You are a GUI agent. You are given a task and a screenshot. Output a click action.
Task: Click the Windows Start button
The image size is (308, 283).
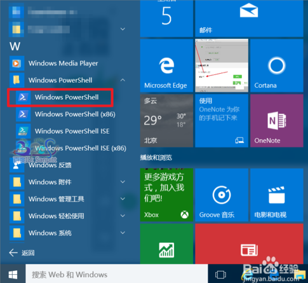tap(13, 275)
